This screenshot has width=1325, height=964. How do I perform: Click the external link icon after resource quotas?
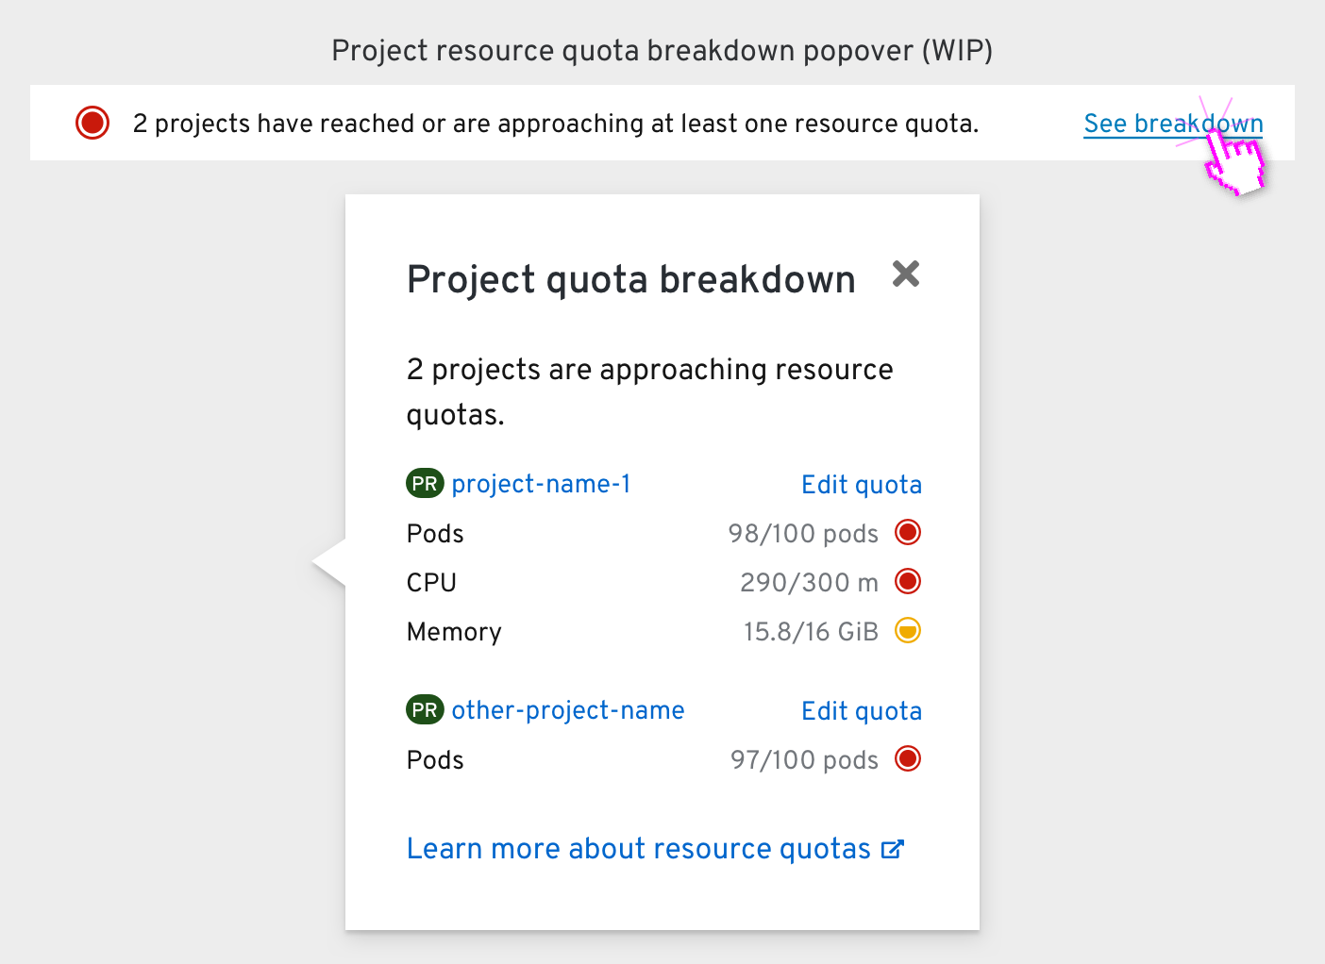coord(893,850)
